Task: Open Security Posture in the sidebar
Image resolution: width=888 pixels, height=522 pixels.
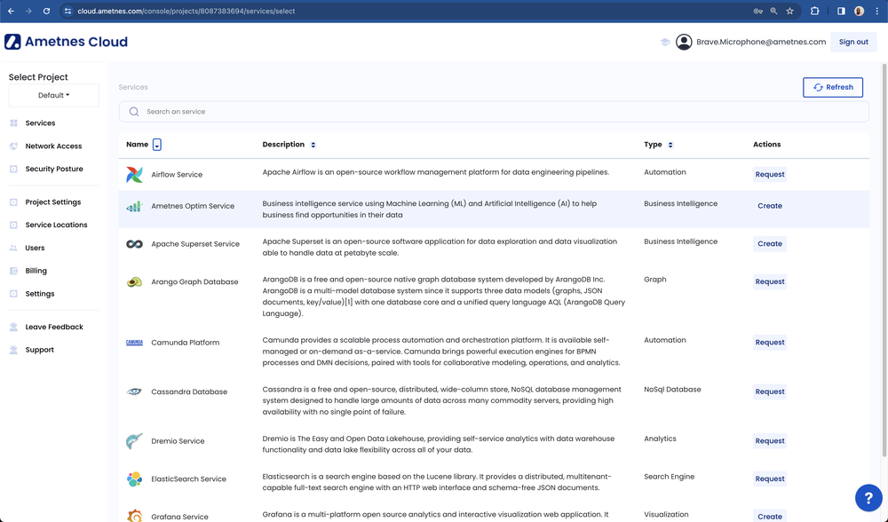Action: [54, 169]
